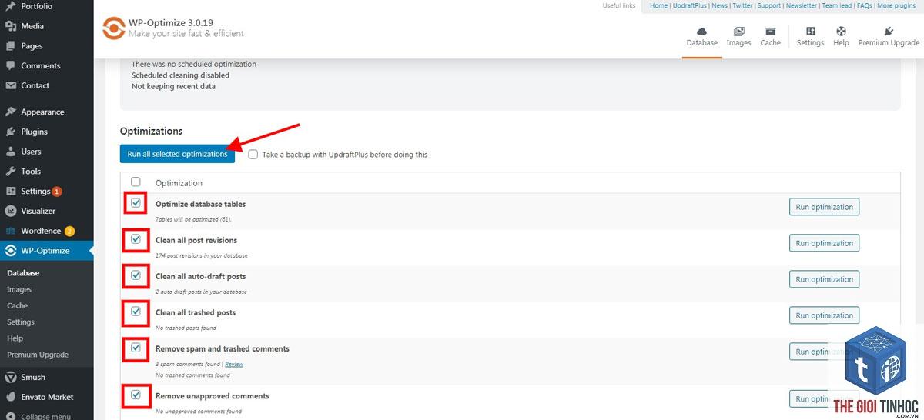
Task: Uncheck Clean all auto-draft posts checkbox
Action: pos(136,275)
